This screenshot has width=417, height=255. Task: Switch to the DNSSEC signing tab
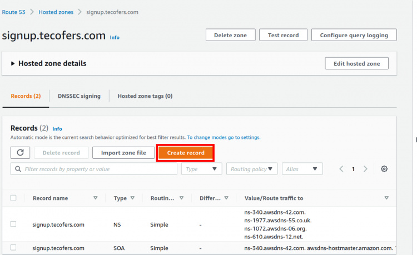(x=79, y=96)
